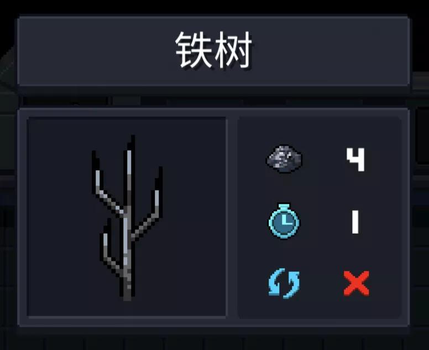Click the iron ore resource icon
This screenshot has width=429, height=350.
coord(284,159)
